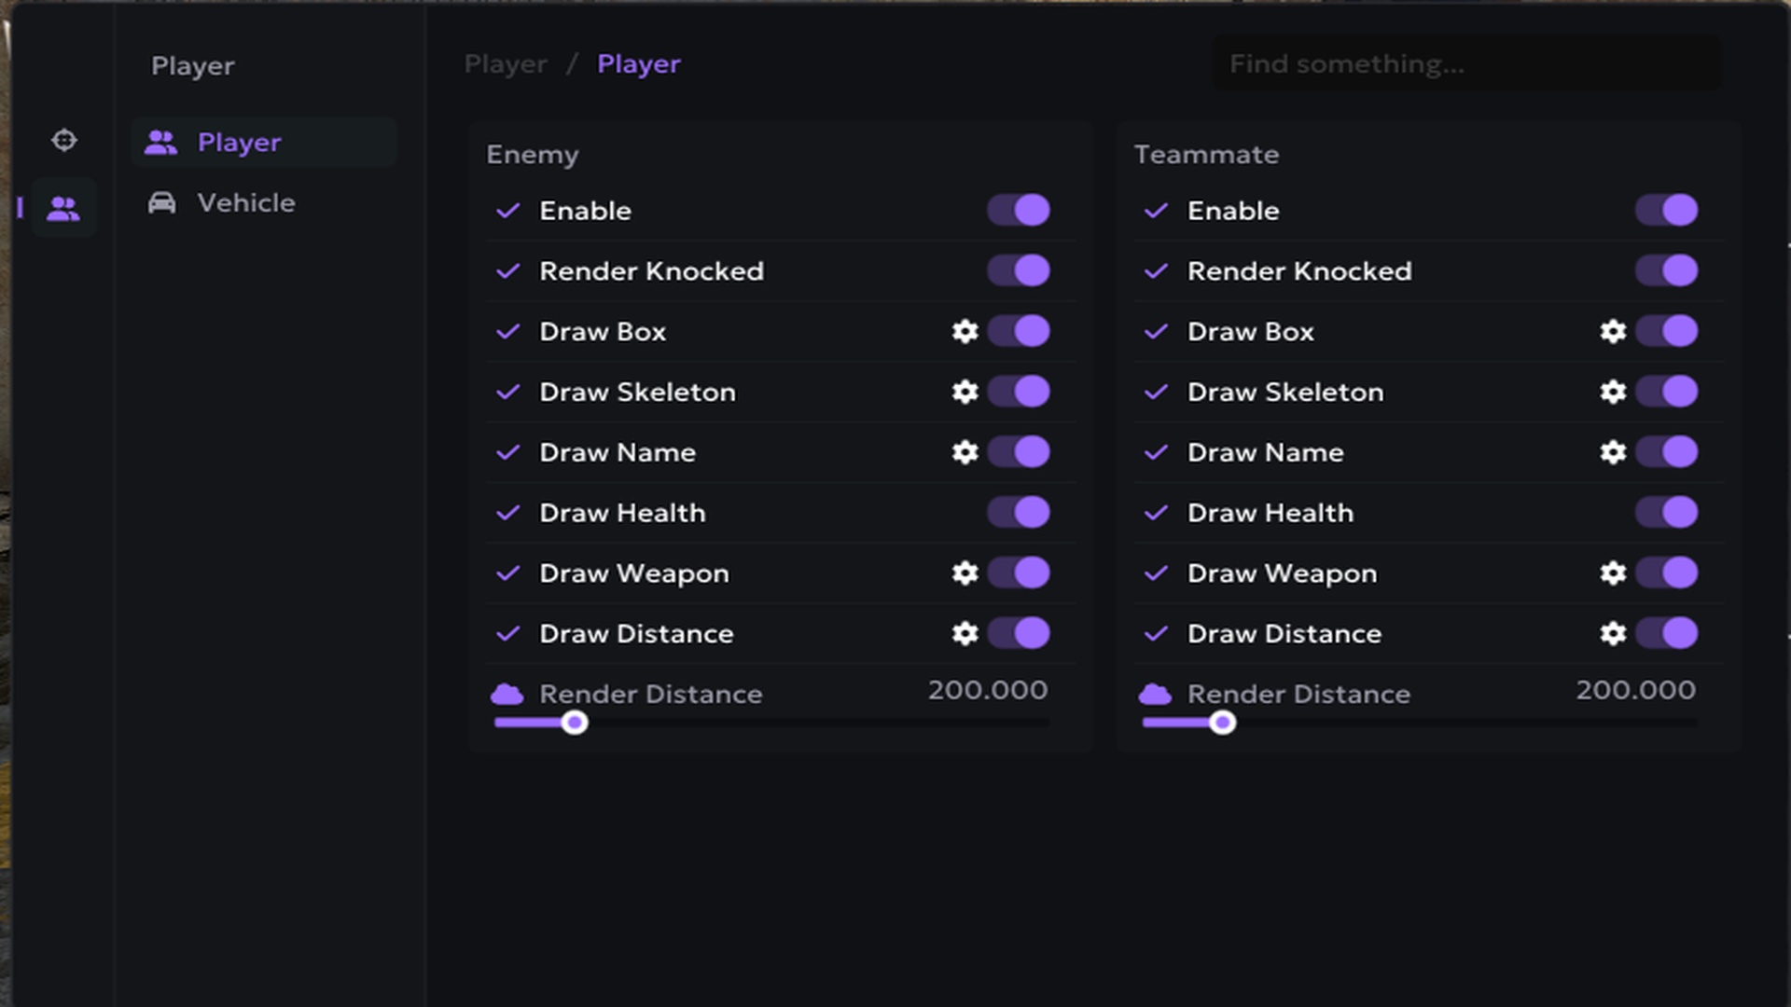Select the Player sidebar menu item
The image size is (1791, 1007).
264,142
